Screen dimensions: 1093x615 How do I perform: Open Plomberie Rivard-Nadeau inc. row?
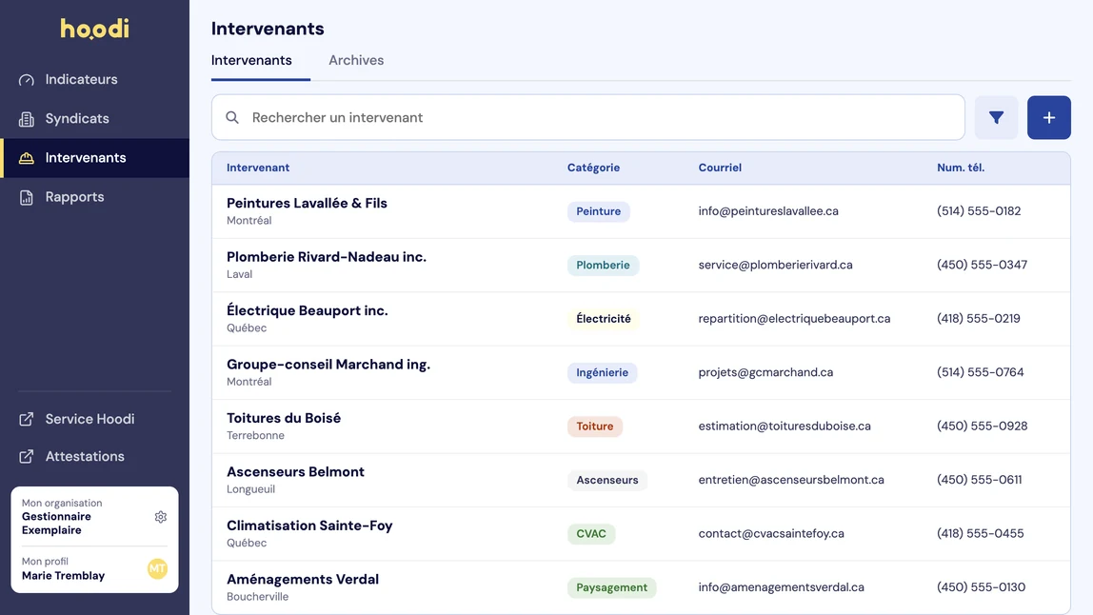coord(642,265)
